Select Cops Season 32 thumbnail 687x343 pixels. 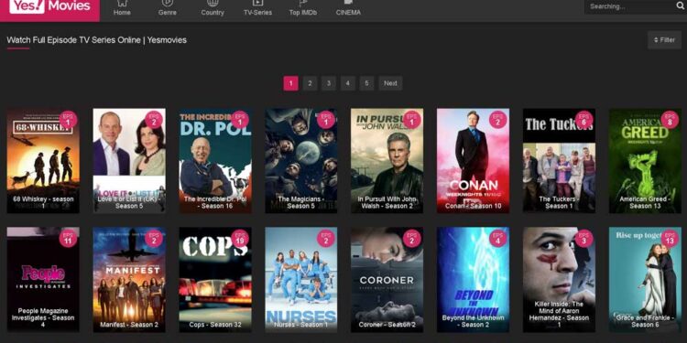click(215, 279)
